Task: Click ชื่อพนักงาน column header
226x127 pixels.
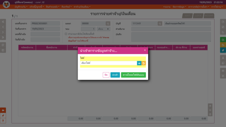Action: click(51, 48)
